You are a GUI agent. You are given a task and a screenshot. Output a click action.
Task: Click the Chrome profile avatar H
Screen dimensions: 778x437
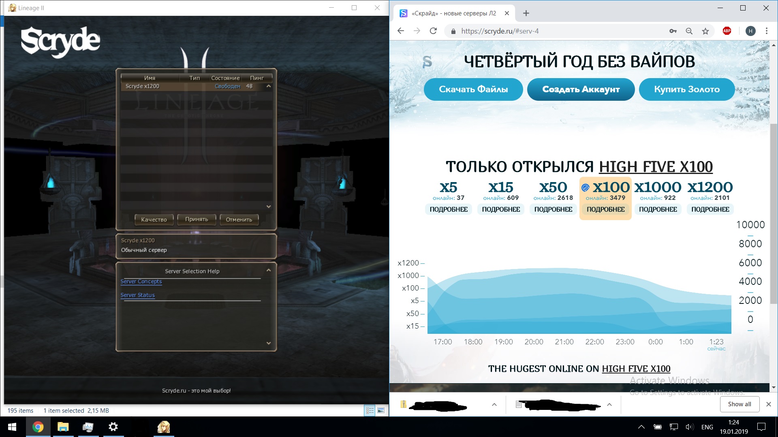750,31
